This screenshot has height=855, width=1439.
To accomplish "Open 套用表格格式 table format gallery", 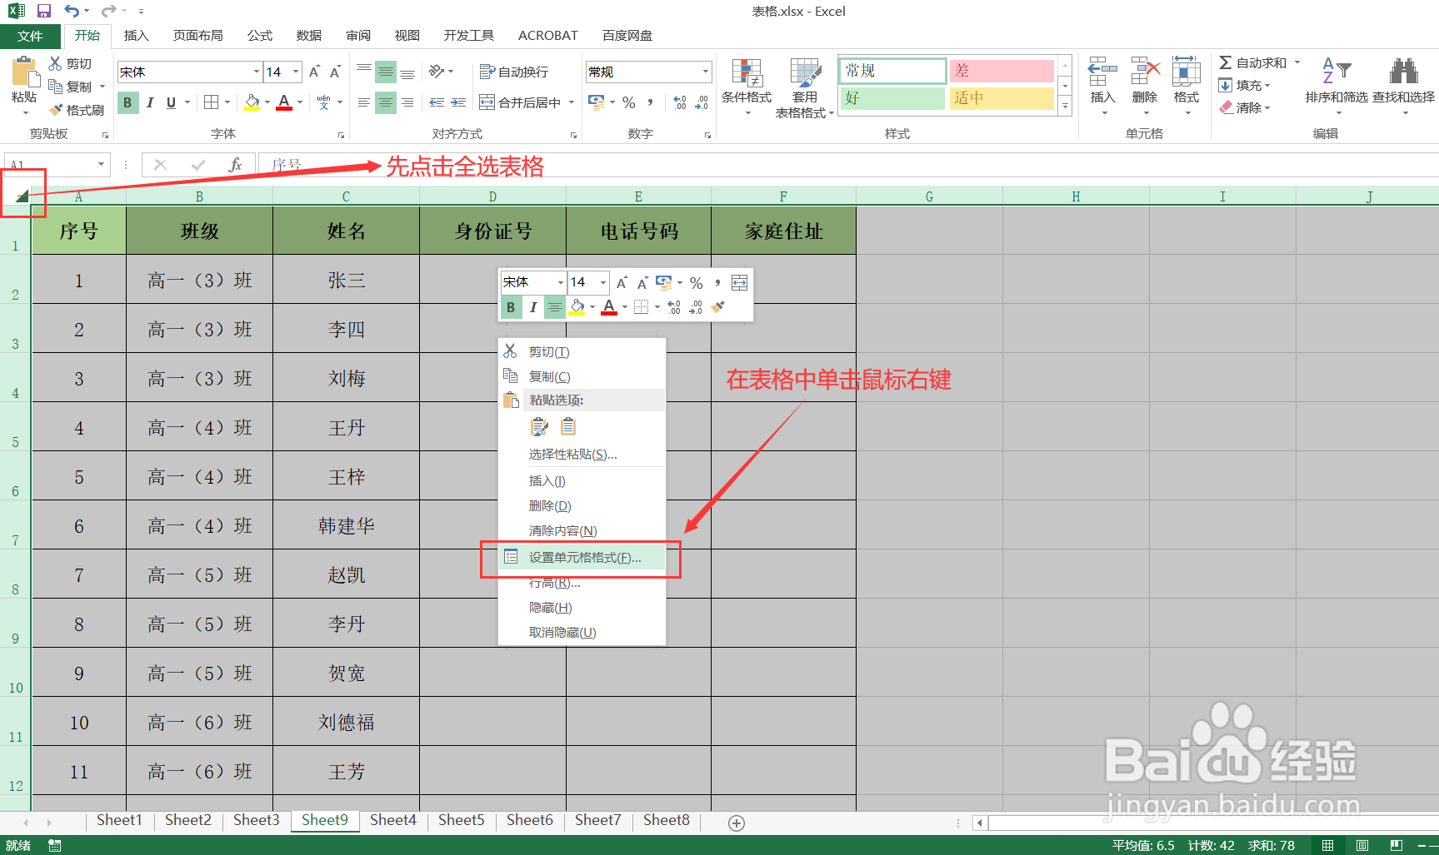I will point(805,87).
